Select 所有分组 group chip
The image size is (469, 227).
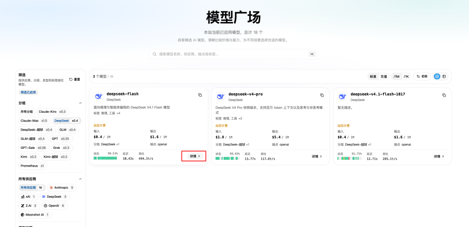pos(27,112)
